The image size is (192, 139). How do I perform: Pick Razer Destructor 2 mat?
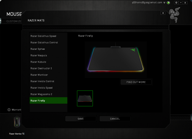pyautogui.click(x=49, y=68)
